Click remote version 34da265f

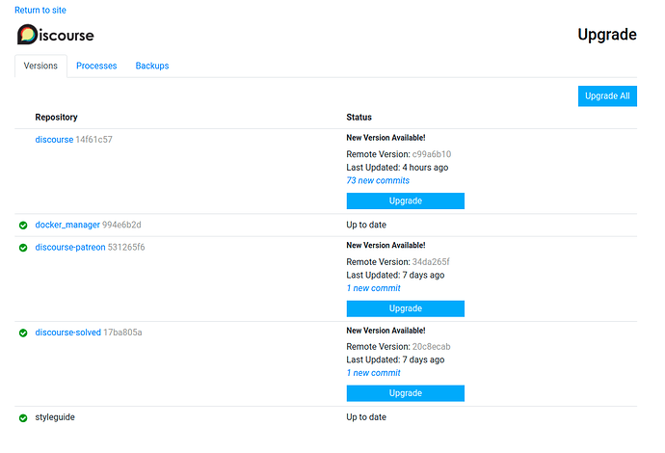coord(431,262)
